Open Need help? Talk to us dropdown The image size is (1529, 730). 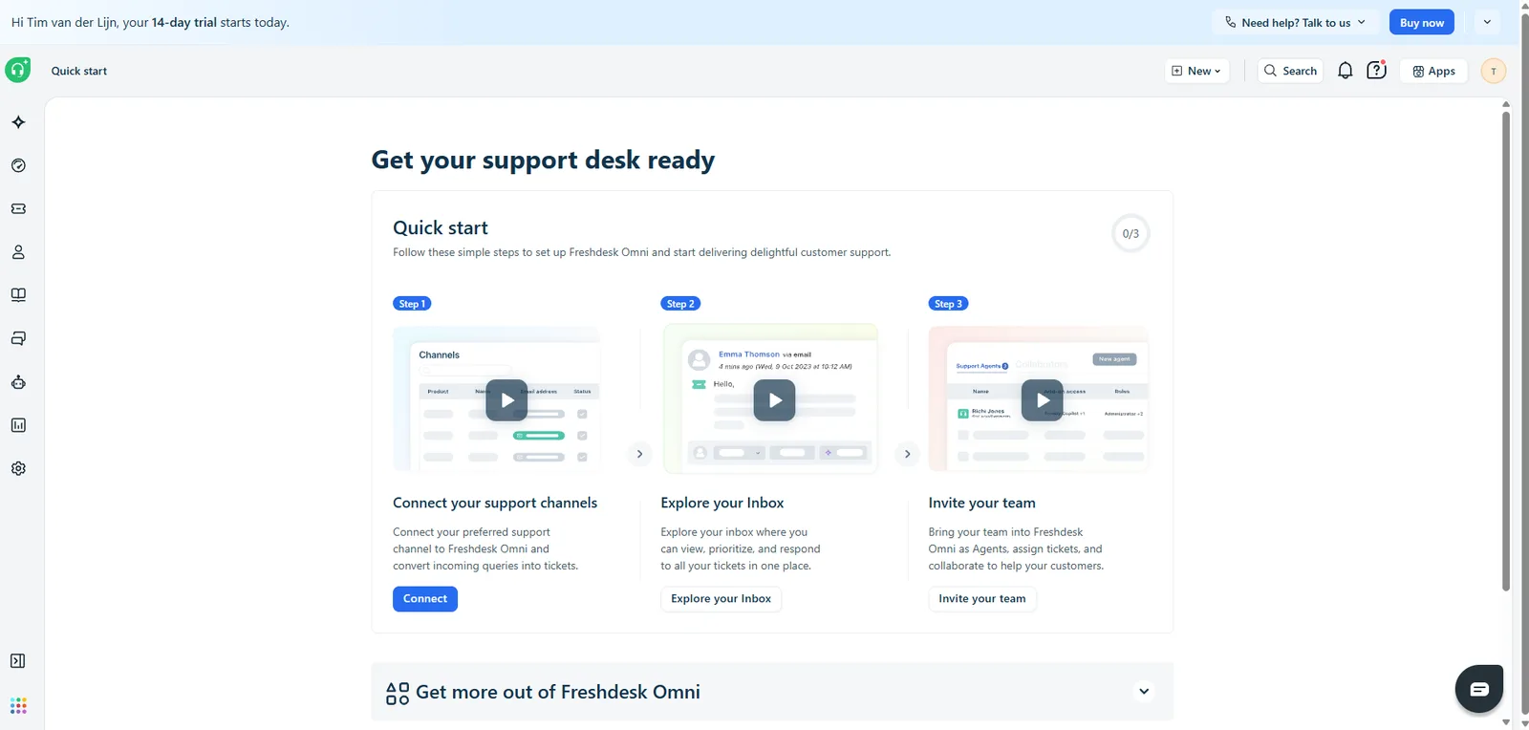click(x=1295, y=22)
